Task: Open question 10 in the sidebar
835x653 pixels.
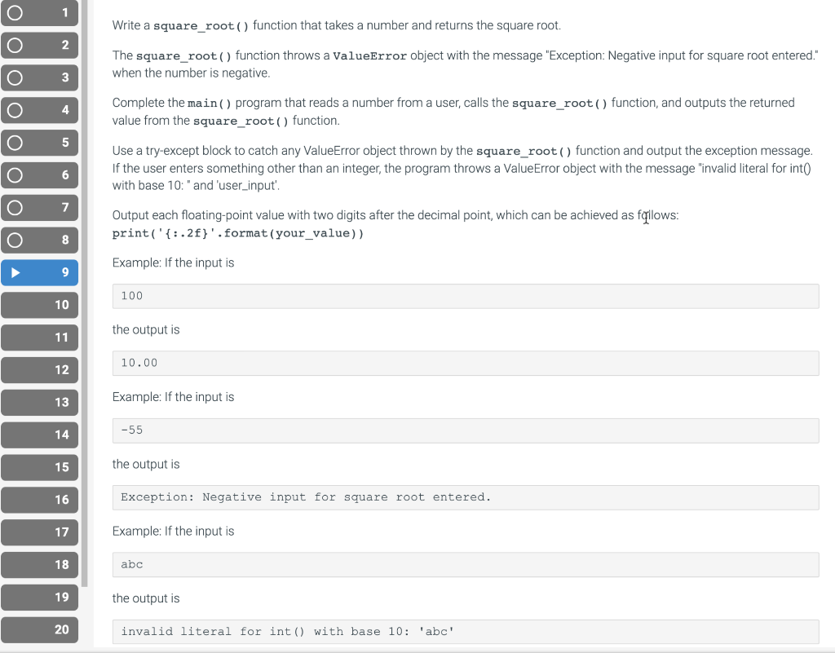Action: click(39, 305)
